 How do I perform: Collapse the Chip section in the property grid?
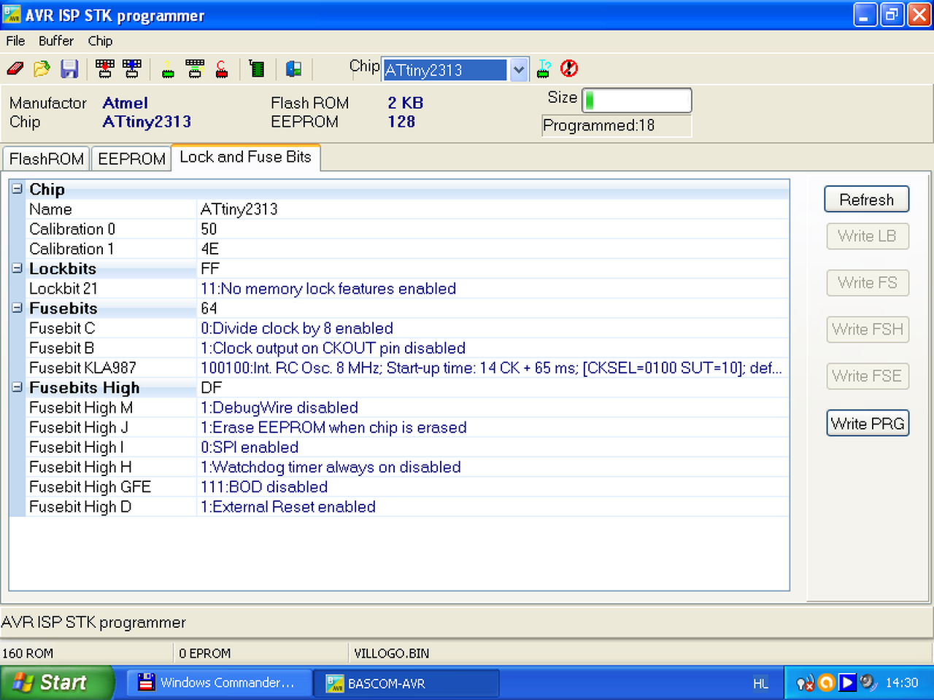coord(17,189)
